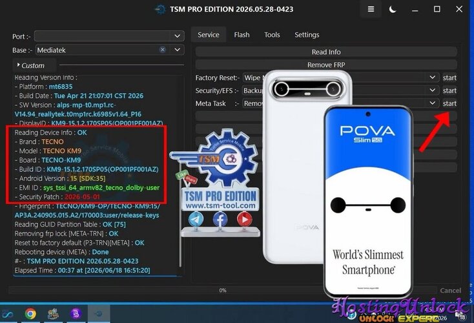Open the Base dropdown arrow
Image resolution: width=474 pixels, height=323 pixels.
pyautogui.click(x=178, y=50)
